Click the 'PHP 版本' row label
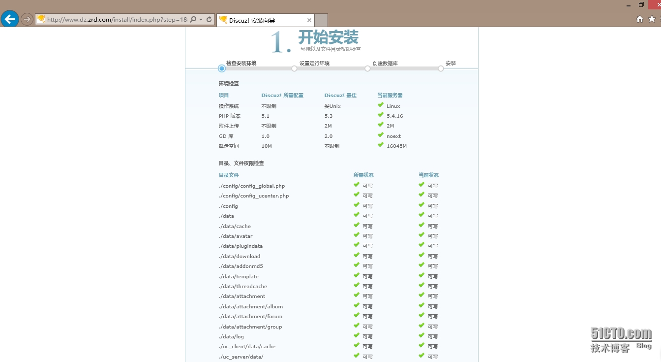Viewport: 661px width, 362px height. [230, 116]
